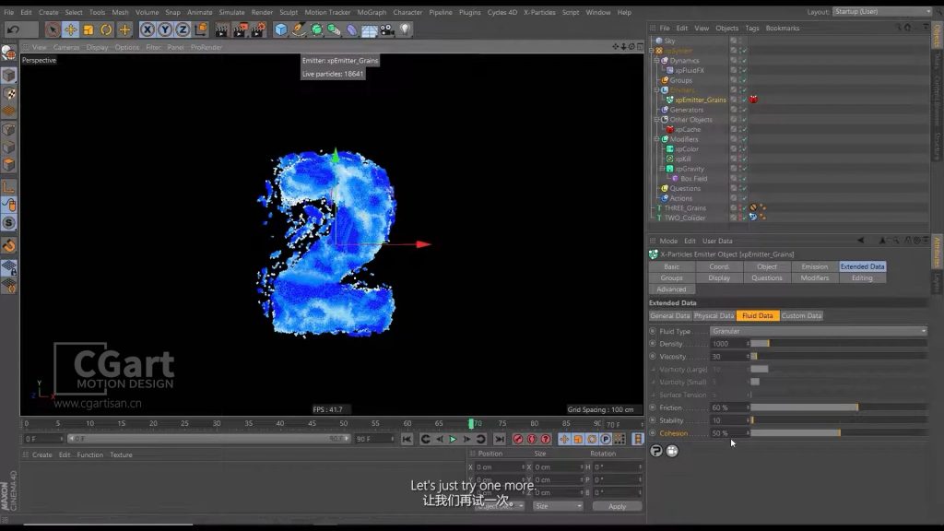Collapse the Other Objects tree node

(656, 119)
